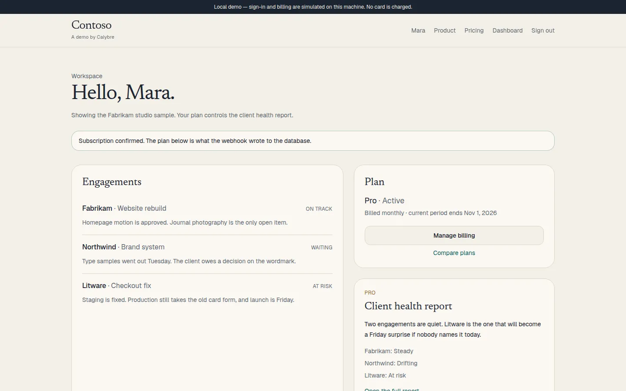Click the Homepage motion approved description
626x391 pixels.
pyautogui.click(x=185, y=222)
